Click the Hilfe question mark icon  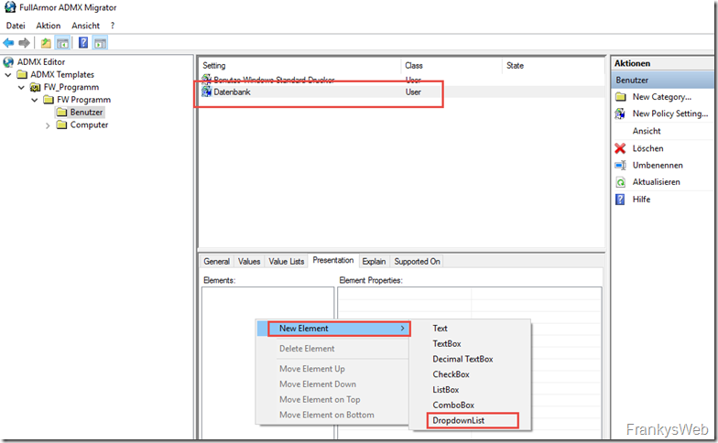[x=620, y=200]
